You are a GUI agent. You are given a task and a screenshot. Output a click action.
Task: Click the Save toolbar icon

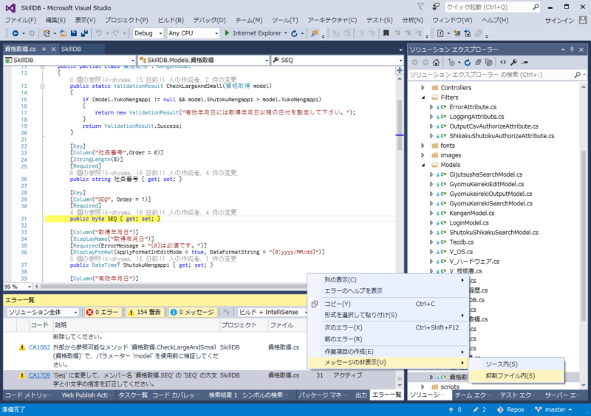[x=74, y=33]
